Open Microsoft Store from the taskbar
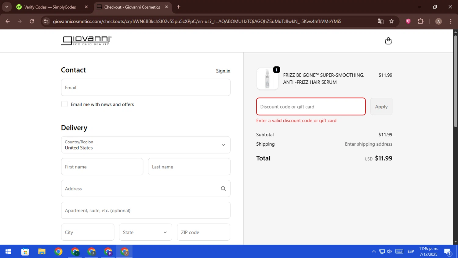 (25, 252)
